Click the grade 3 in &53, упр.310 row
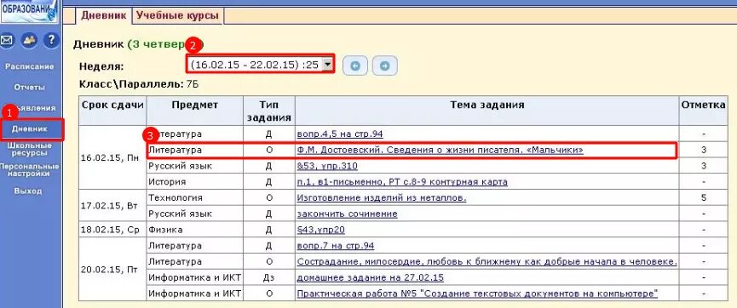This screenshot has width=737, height=308. coord(704,166)
